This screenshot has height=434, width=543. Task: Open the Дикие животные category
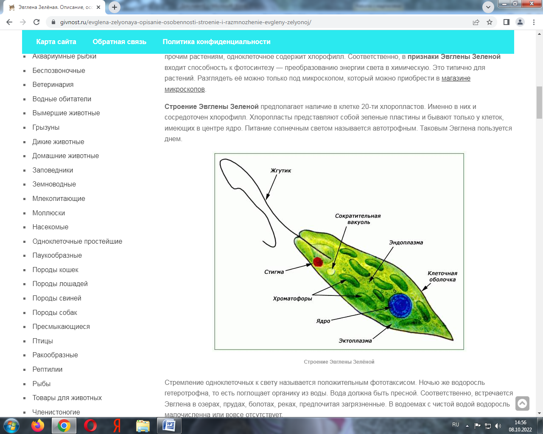coord(58,142)
